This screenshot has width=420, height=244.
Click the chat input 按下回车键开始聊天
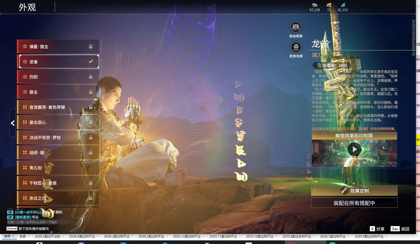pyautogui.click(x=34, y=229)
